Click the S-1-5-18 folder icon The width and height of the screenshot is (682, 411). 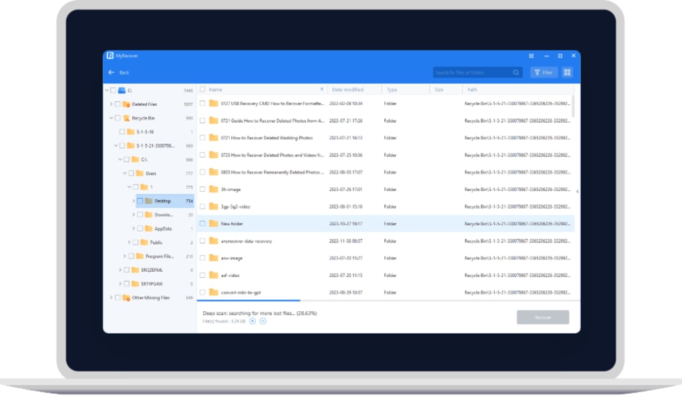(131, 131)
